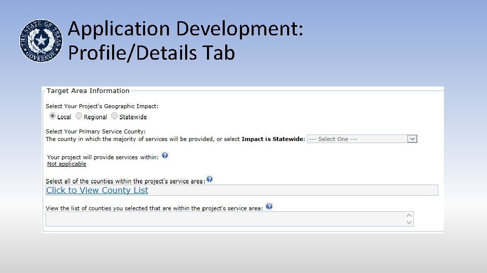Select the Local geographic impact radio button
487x273 pixels.
[52, 116]
